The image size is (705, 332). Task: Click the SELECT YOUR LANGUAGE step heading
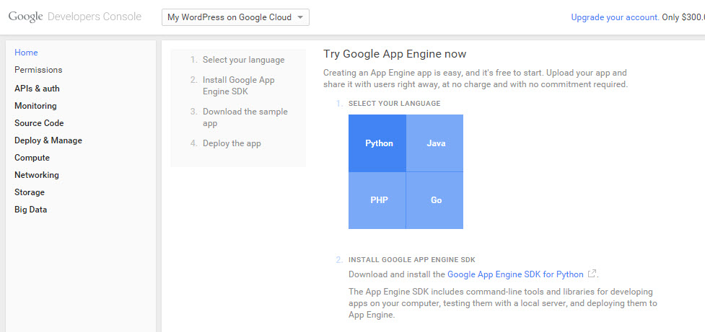394,104
